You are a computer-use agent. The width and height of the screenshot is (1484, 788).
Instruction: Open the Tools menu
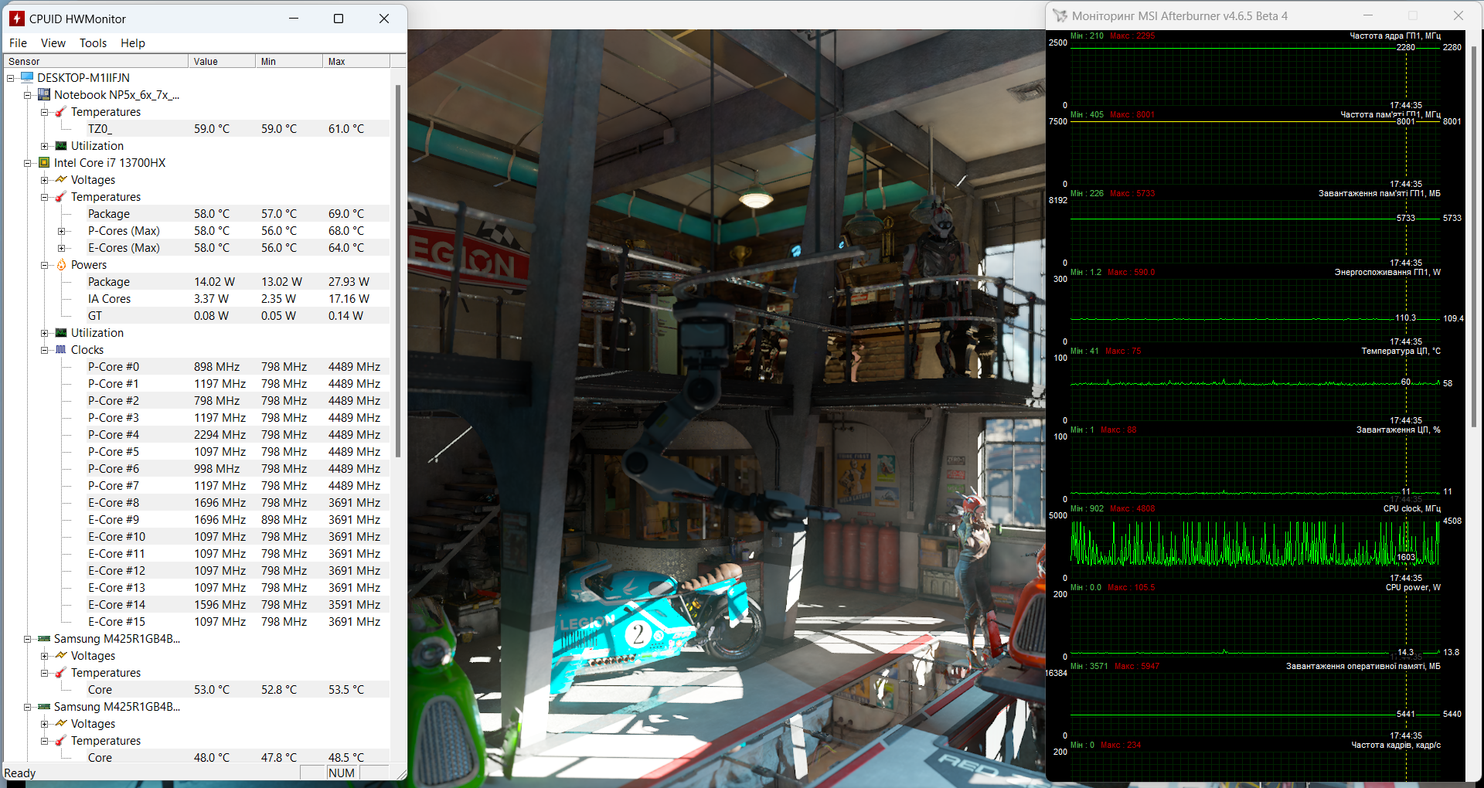(x=93, y=43)
